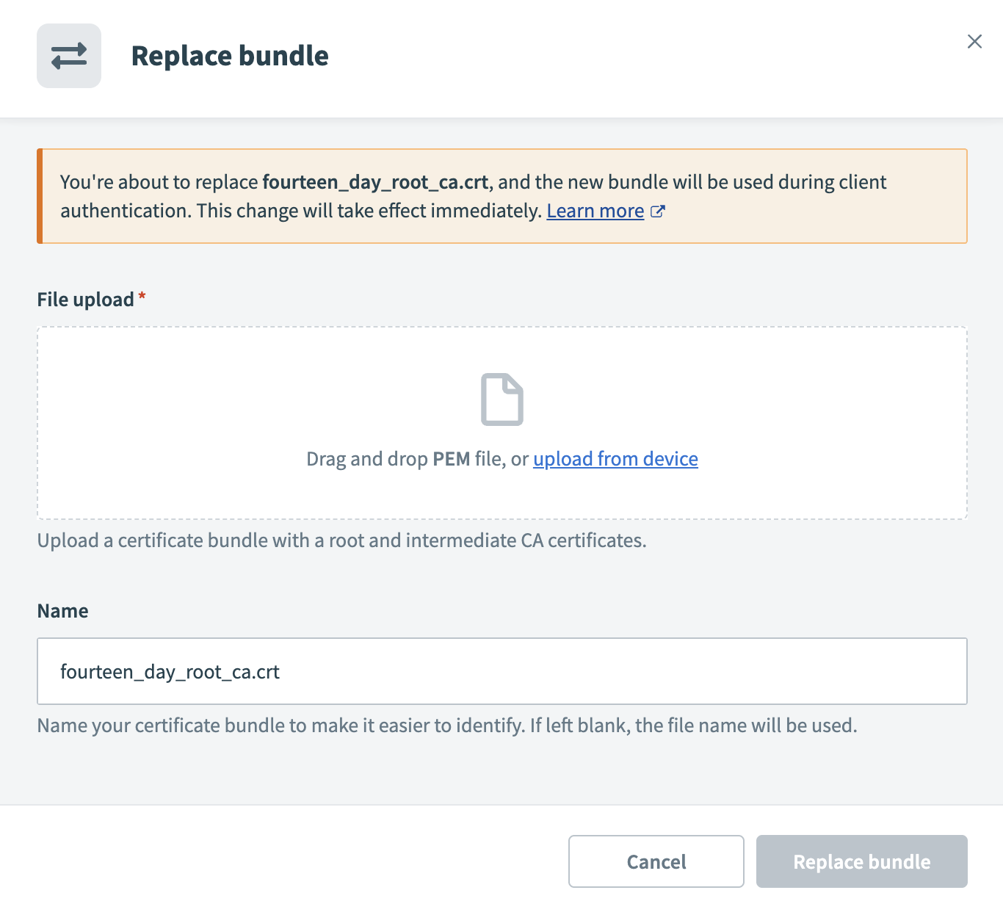Select the fourteen_day_root_ca.crt text in the Name field
The height and width of the screenshot is (915, 1003).
[170, 671]
